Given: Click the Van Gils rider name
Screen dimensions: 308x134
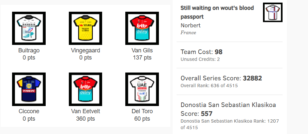Looking at the screenshot, I should [142, 50].
